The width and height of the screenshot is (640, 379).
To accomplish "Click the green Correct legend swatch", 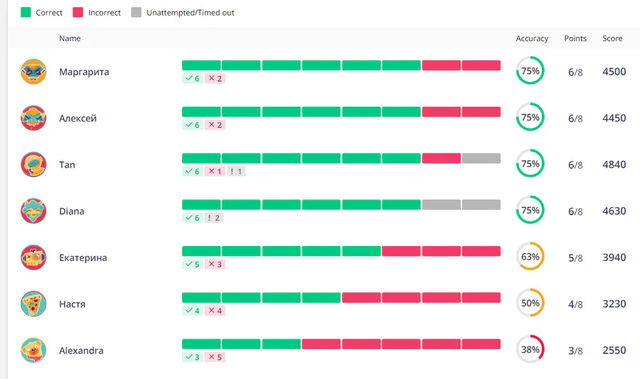I will point(26,13).
